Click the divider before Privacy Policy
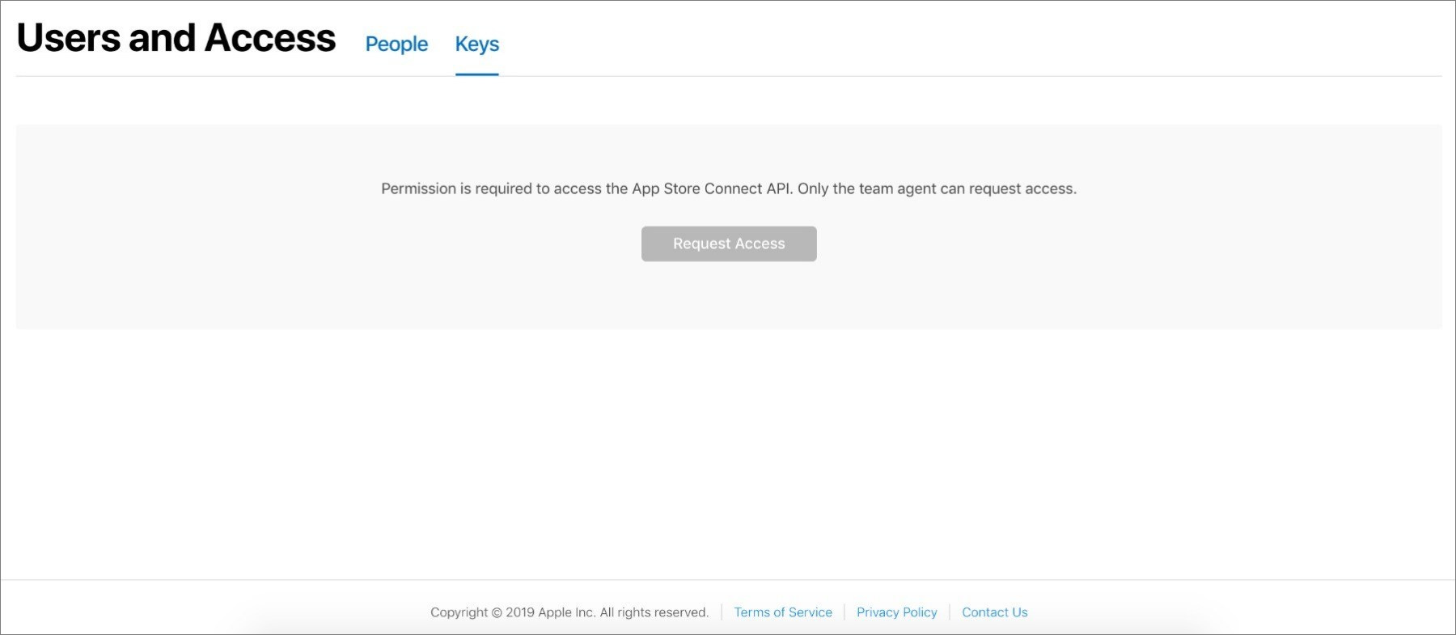 844,612
